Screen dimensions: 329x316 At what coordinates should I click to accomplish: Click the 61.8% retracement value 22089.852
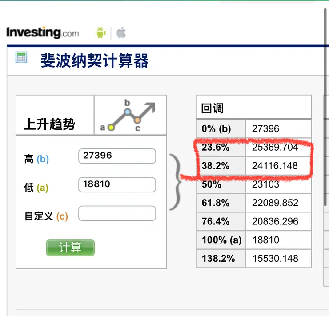coord(275,203)
